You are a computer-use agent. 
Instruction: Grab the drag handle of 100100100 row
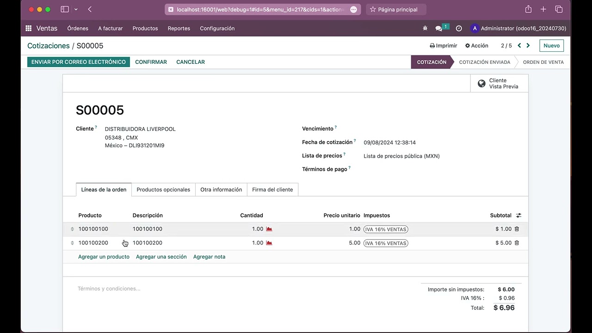(x=72, y=229)
